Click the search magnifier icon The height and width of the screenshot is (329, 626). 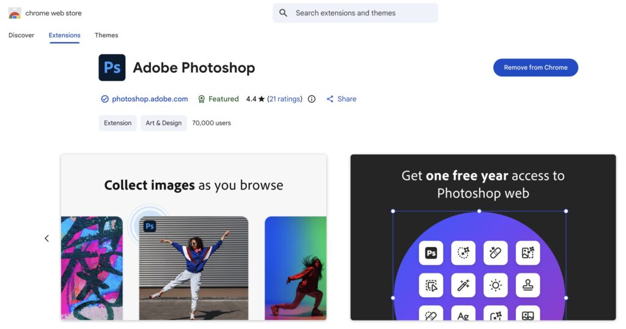click(x=283, y=13)
